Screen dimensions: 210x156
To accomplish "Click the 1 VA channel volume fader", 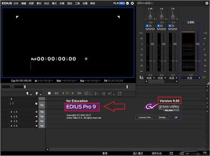I will [152, 44].
